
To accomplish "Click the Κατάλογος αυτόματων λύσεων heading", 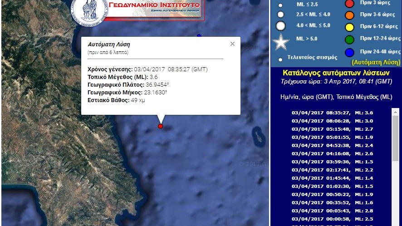I will (336, 73).
